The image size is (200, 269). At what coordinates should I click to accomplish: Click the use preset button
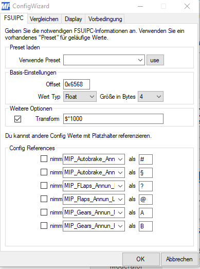point(155,60)
